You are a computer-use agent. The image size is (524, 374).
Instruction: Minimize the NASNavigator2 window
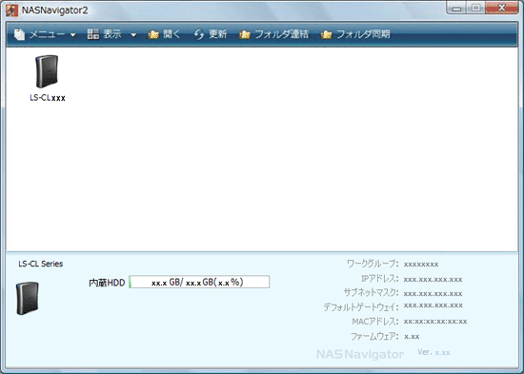(x=456, y=9)
